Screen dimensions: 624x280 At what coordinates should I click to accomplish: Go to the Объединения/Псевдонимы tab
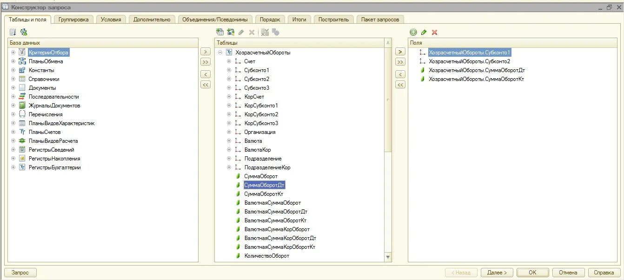pyautogui.click(x=216, y=19)
